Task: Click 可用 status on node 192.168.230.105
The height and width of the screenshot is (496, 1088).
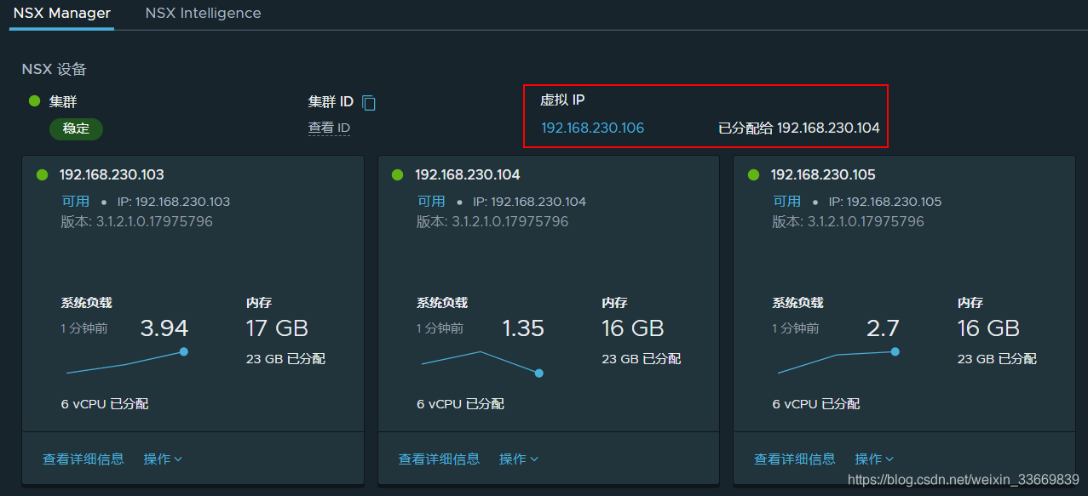Action: point(786,202)
